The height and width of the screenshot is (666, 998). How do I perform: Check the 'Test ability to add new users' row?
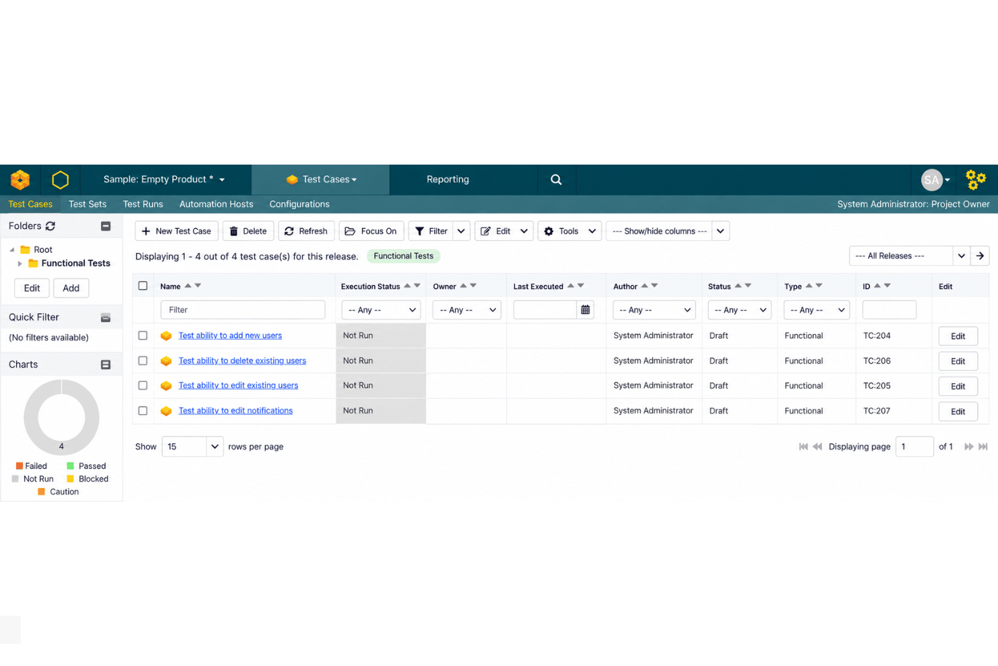point(143,335)
